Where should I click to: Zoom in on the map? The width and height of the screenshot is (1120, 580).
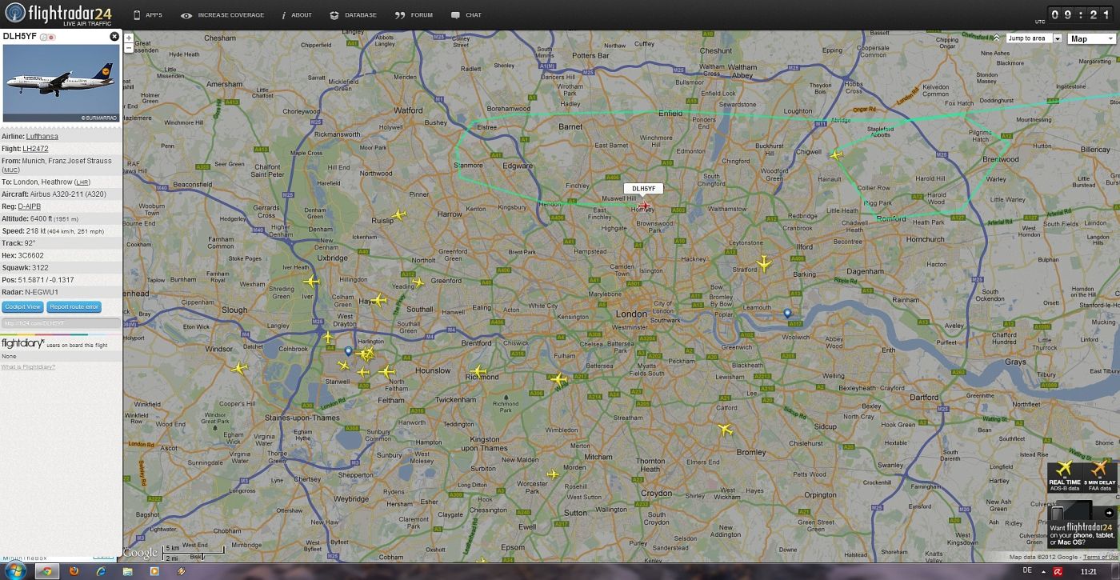coord(129,38)
